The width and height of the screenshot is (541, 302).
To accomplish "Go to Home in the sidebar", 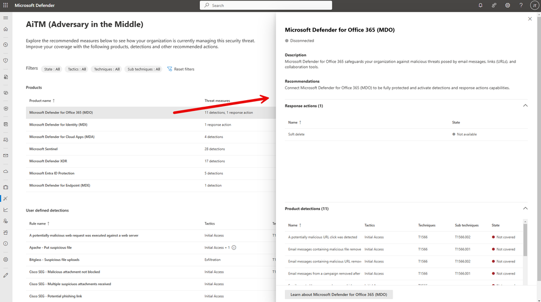I will click(x=5, y=29).
